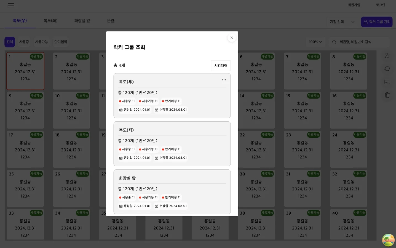Select locker number 16
Viewport: 396px width, 248px height.
click(x=349, y=110)
